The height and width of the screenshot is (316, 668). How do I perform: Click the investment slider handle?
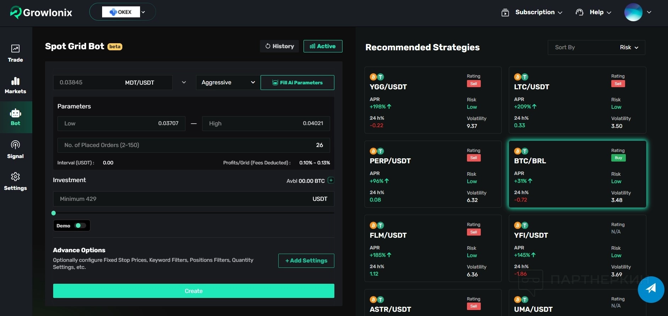[54, 213]
